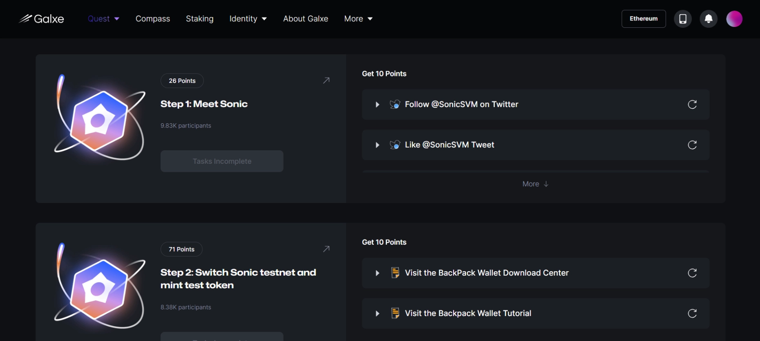The image size is (760, 341).
Task: Open the mobile app icon
Action: click(x=683, y=19)
